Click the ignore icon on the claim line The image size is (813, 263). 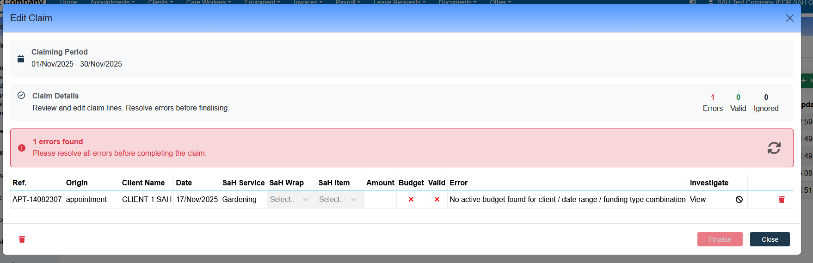739,200
